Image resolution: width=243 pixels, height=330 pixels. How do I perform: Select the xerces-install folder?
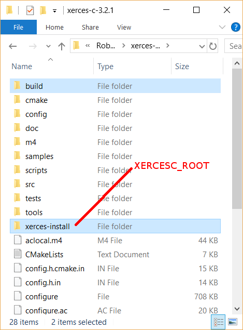(x=115, y=226)
